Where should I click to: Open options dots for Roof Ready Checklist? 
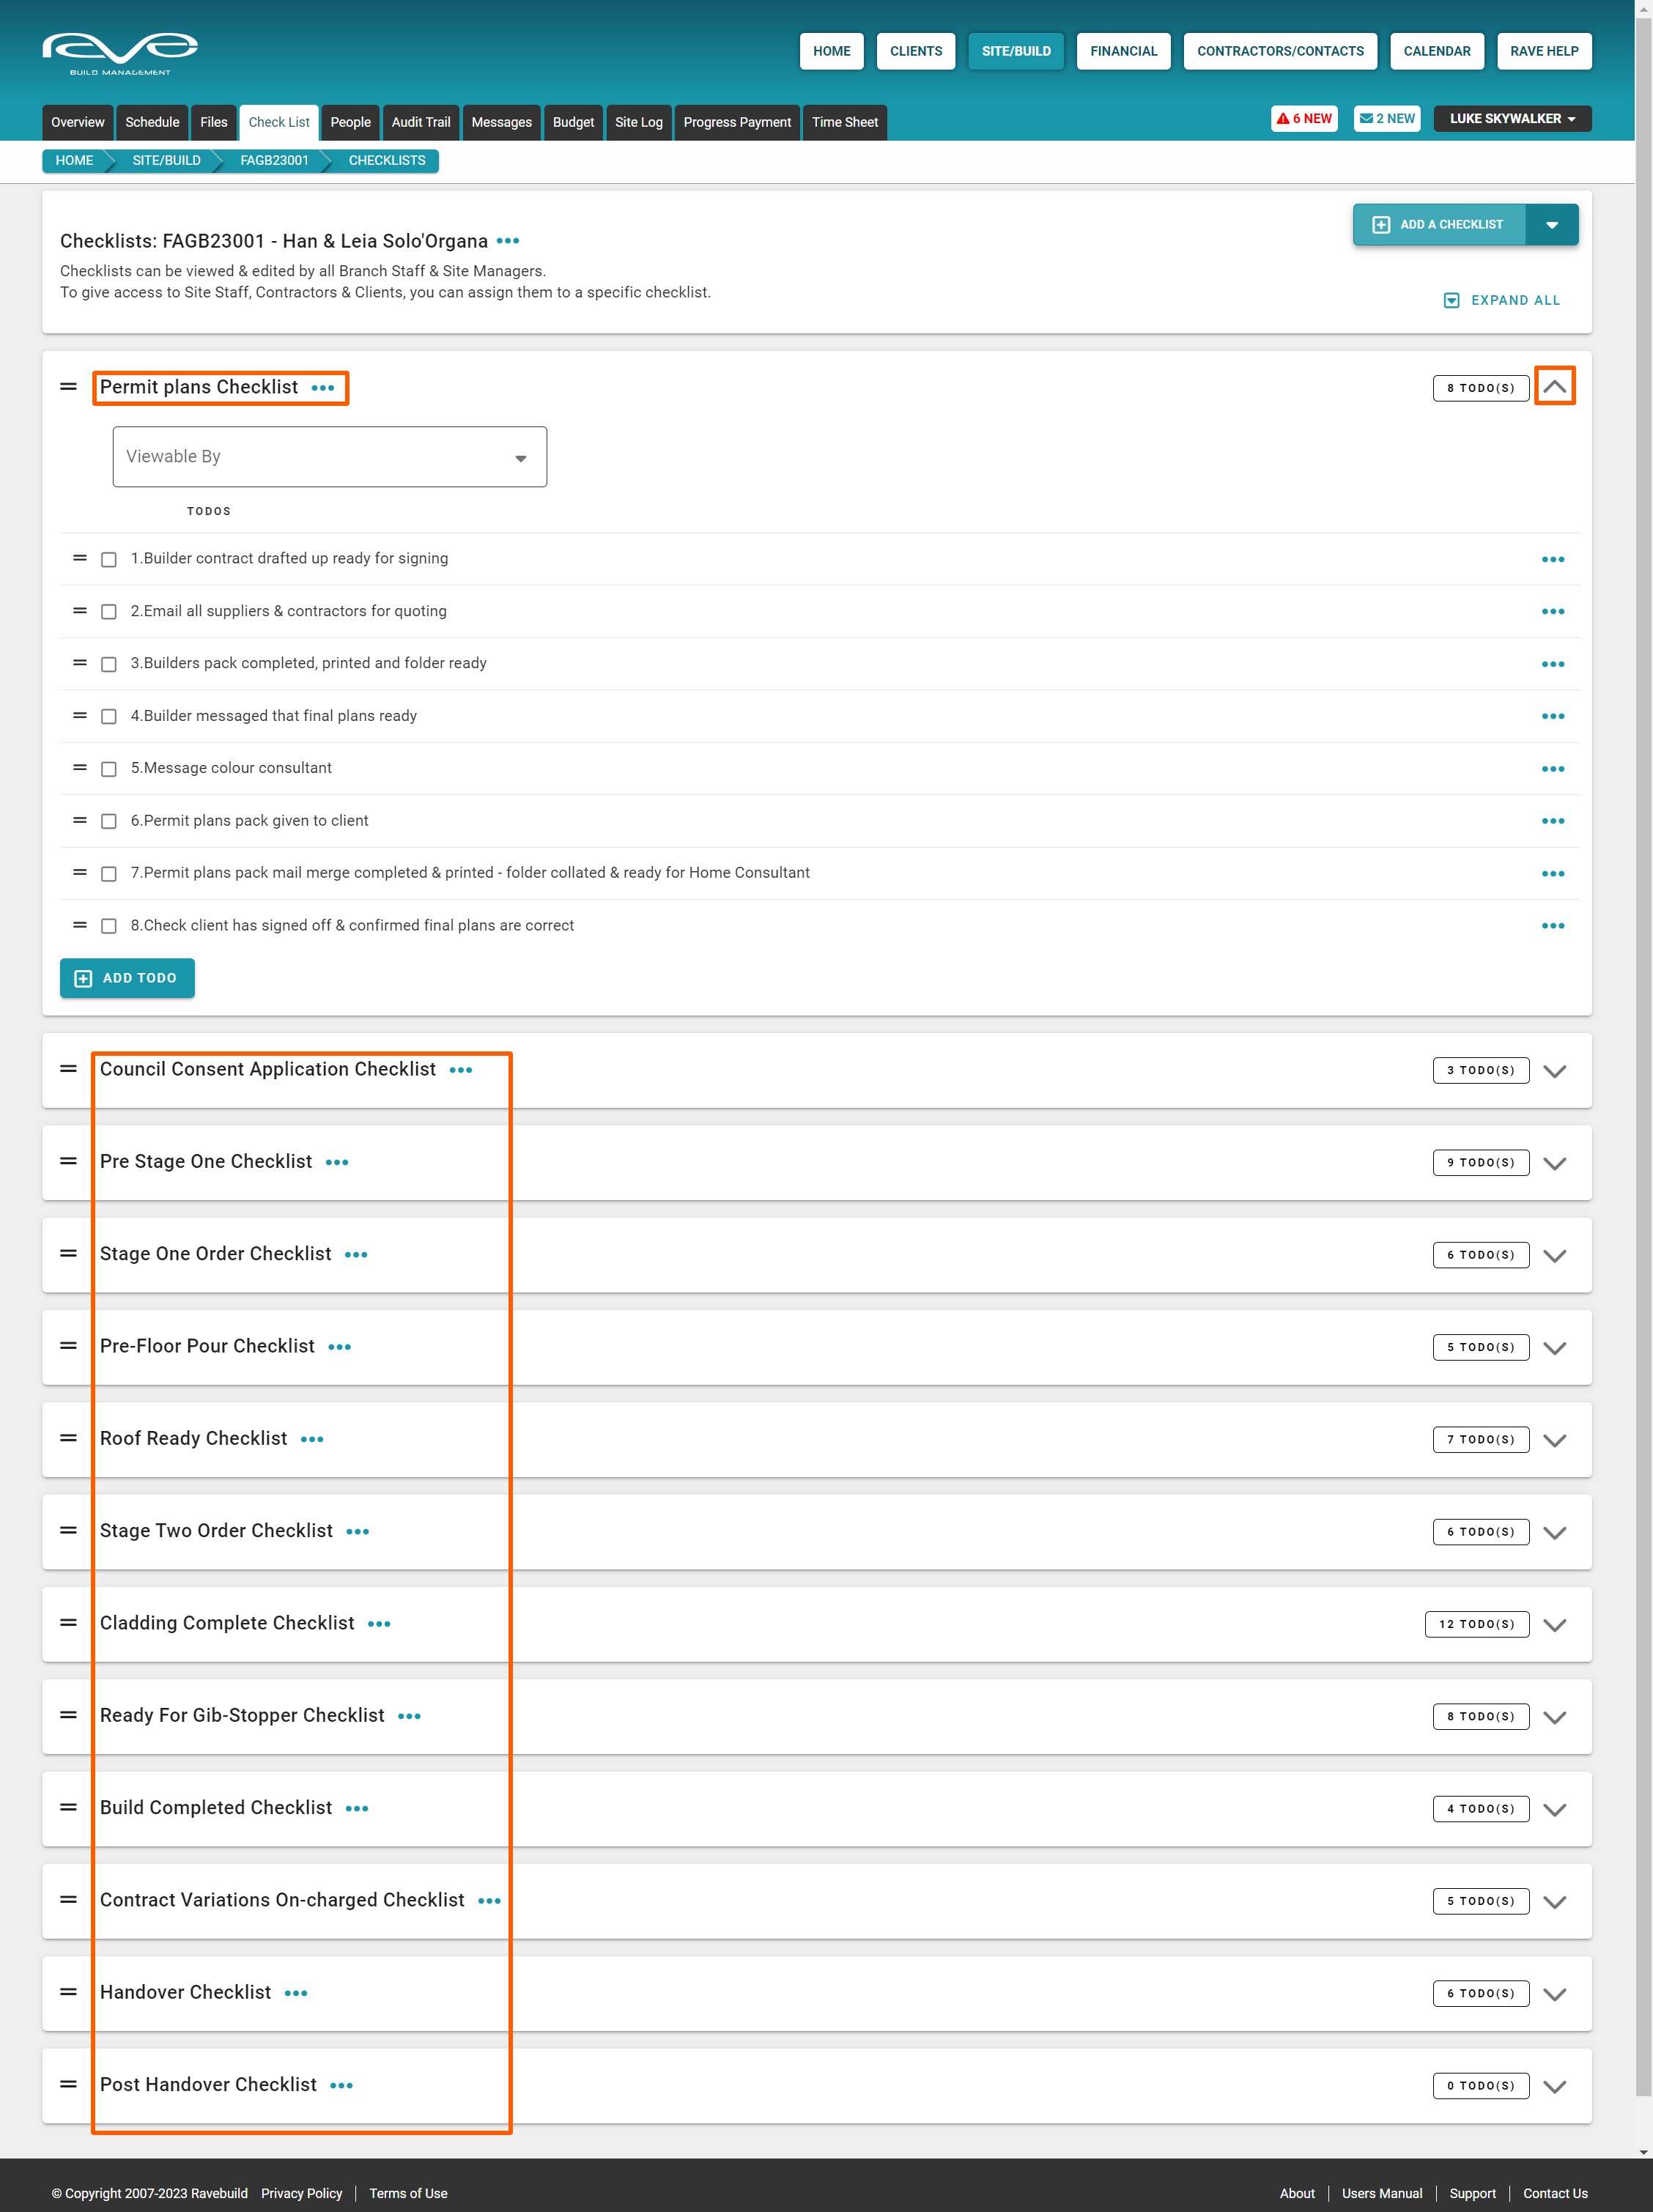click(312, 1439)
